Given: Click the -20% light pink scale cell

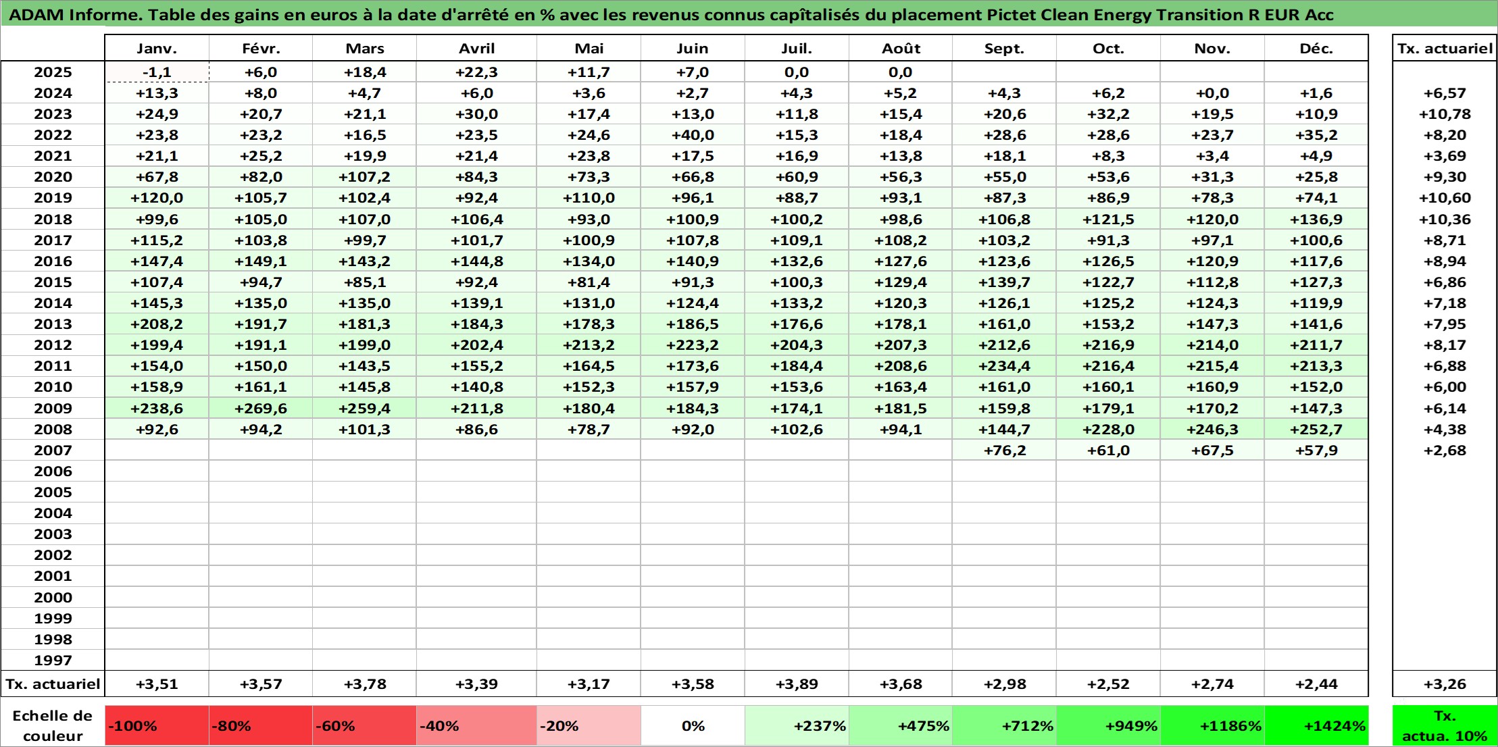Looking at the screenshot, I should pyautogui.click(x=589, y=726).
